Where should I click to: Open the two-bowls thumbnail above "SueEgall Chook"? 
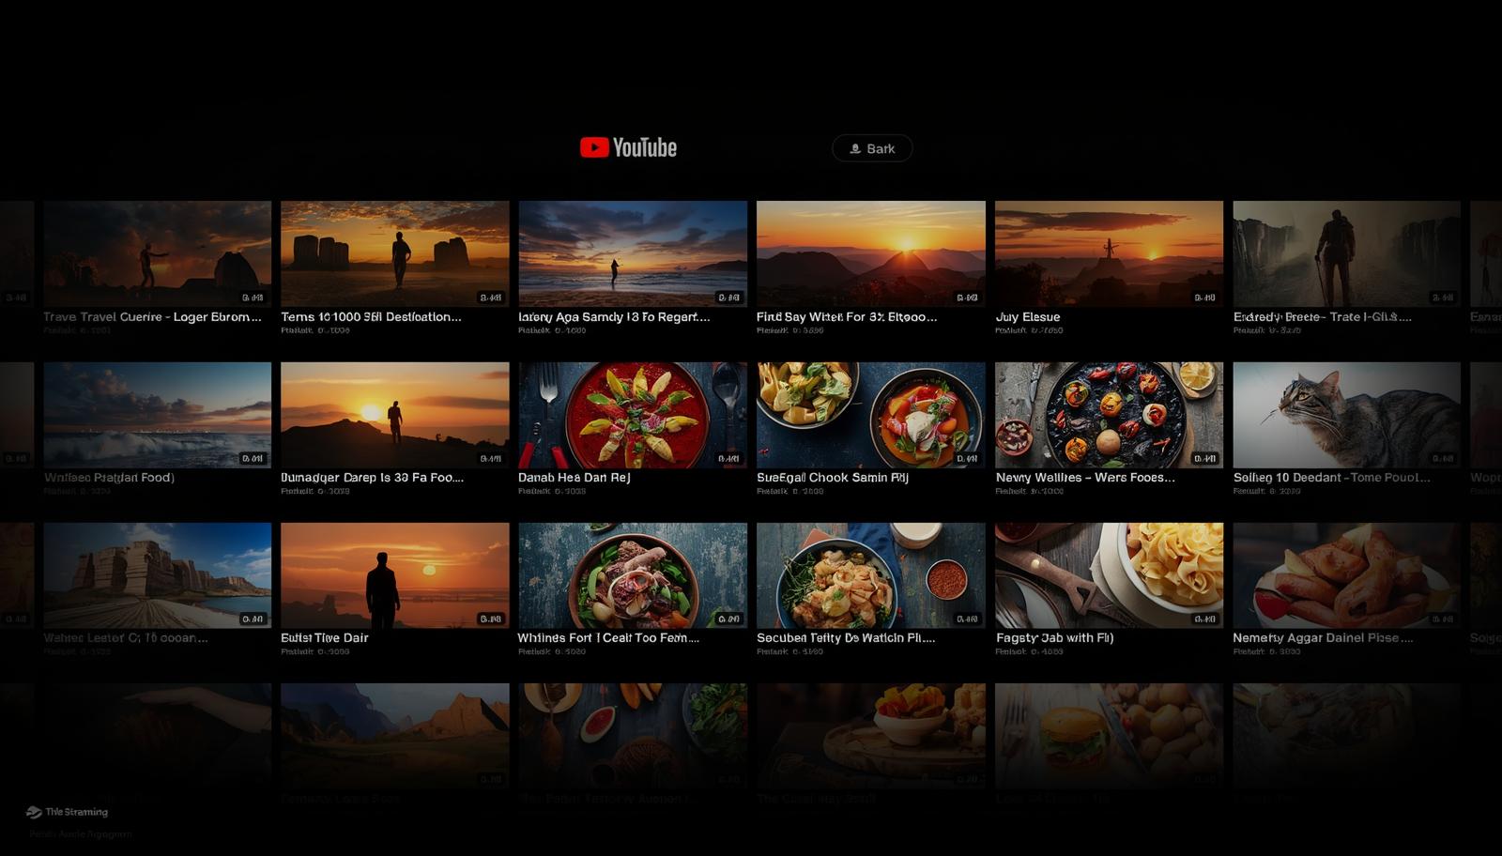[x=871, y=415]
